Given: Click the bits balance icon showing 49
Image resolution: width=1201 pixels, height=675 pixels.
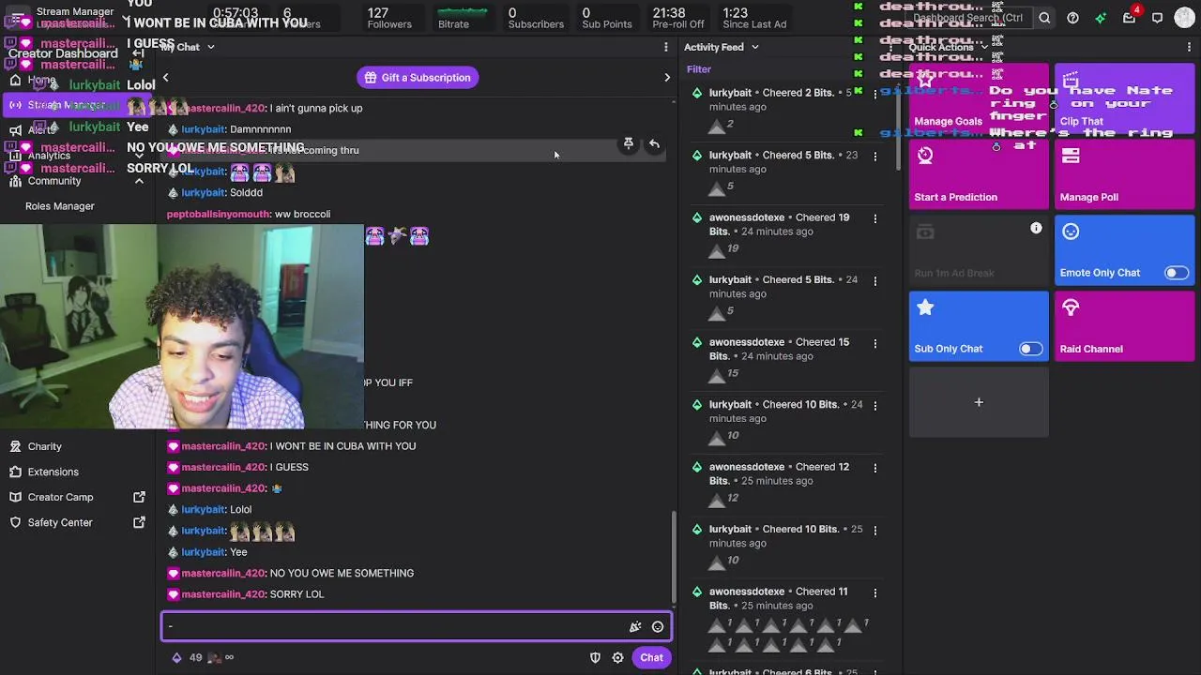Looking at the screenshot, I should pos(176,658).
